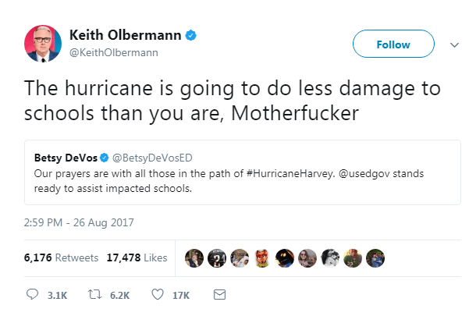The image size is (469, 316).
Task: View the 6,176 Retweets list
Action: pyautogui.click(x=61, y=257)
